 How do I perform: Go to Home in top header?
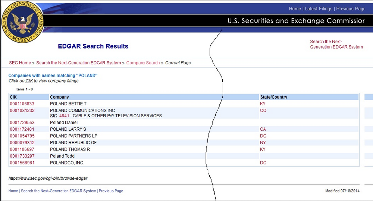tap(295, 9)
